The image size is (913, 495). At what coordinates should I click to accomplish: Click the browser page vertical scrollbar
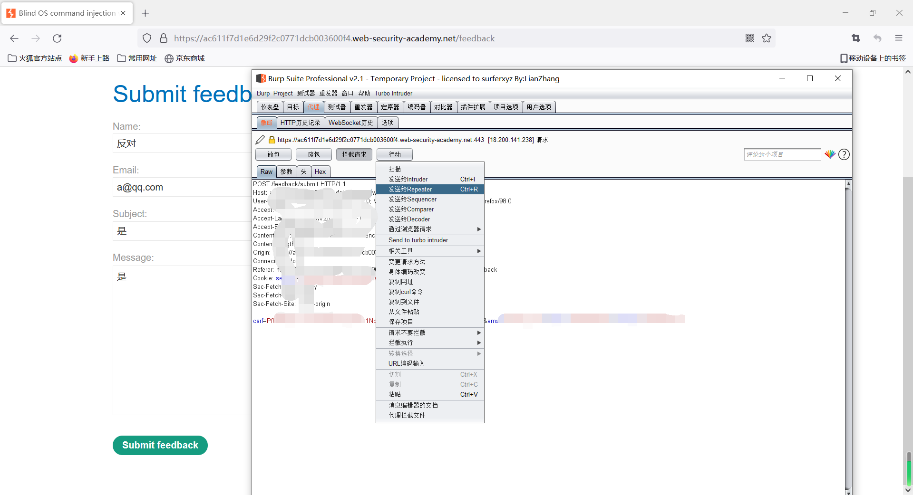tap(908, 280)
